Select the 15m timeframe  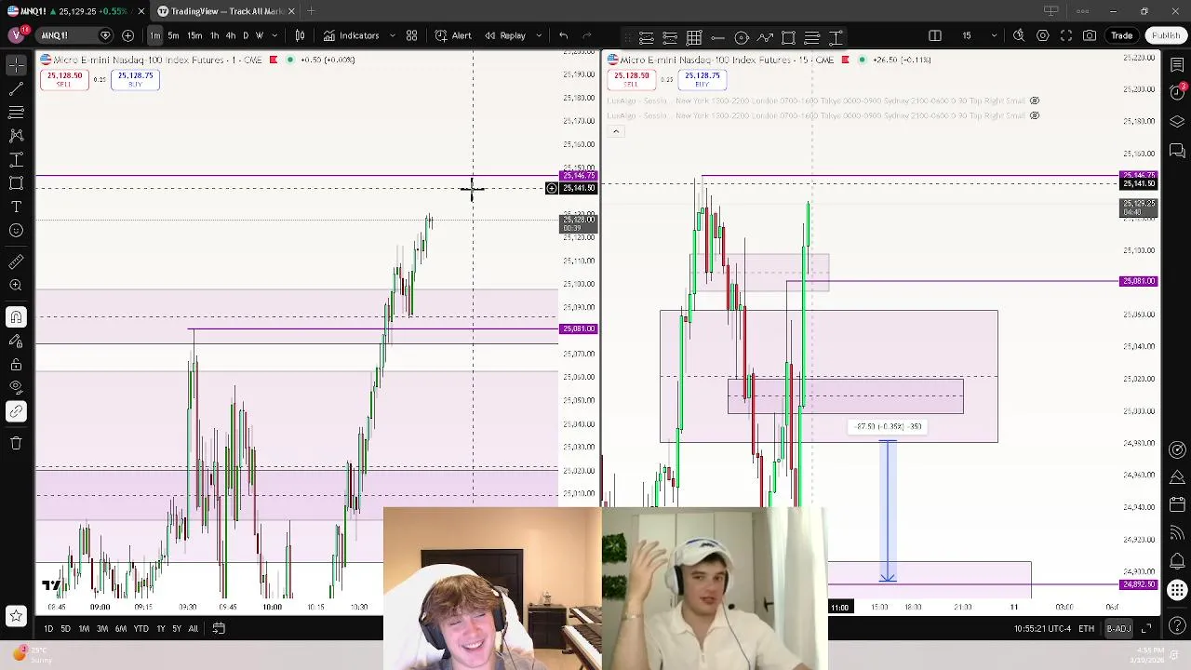[194, 35]
